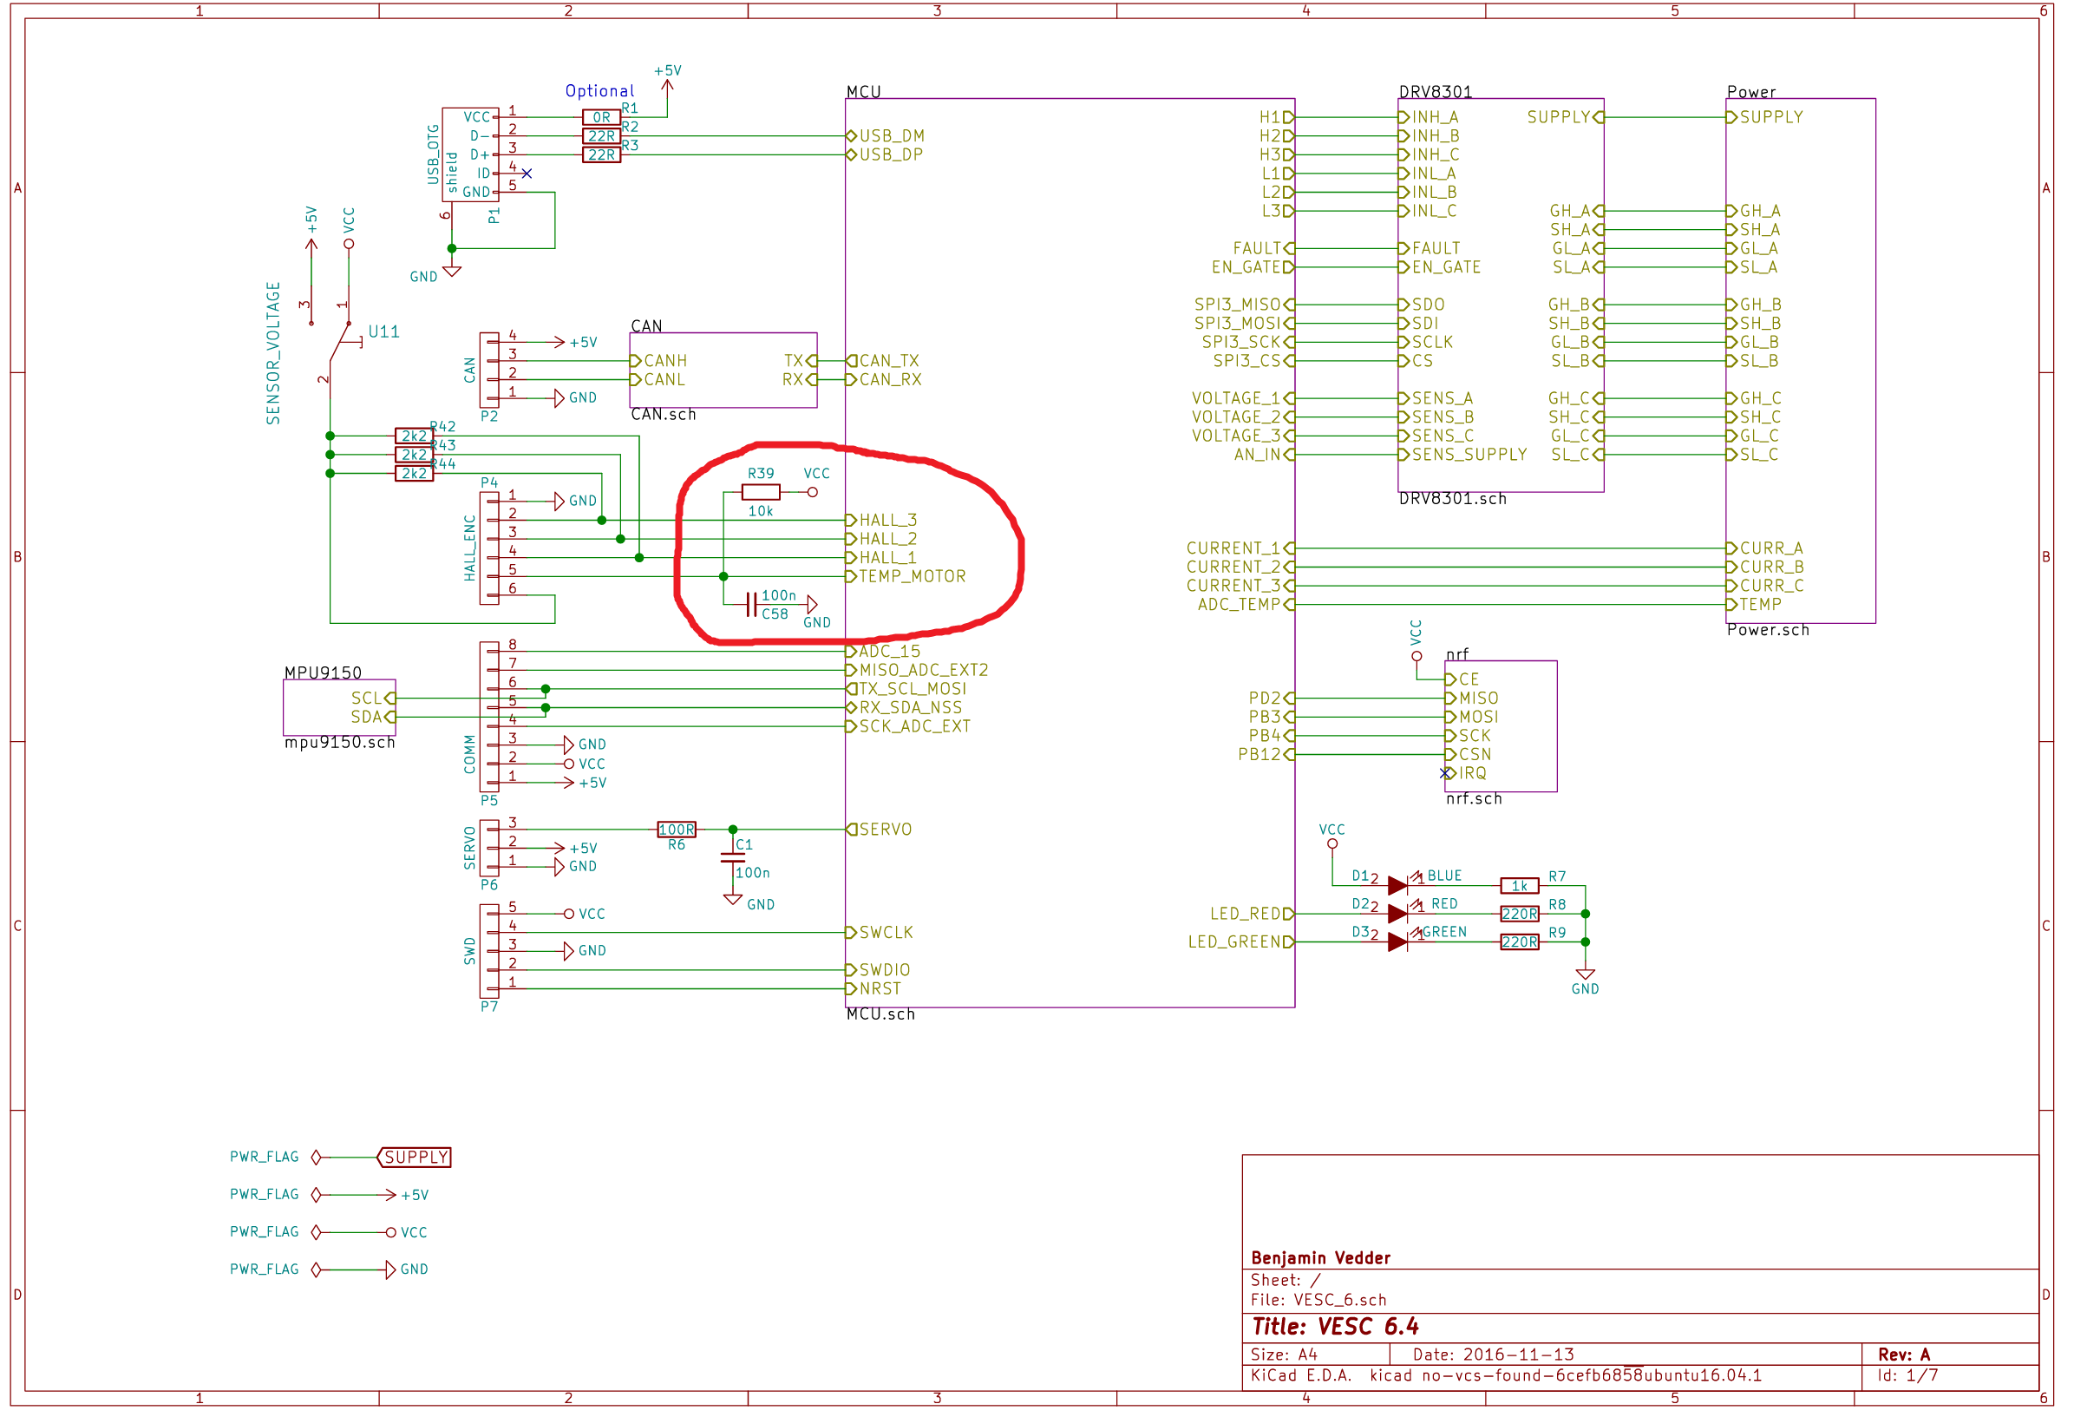Screen dimensions: 2074x1417
Task: Select the HALL_1 sheet pin
Action: [880, 558]
